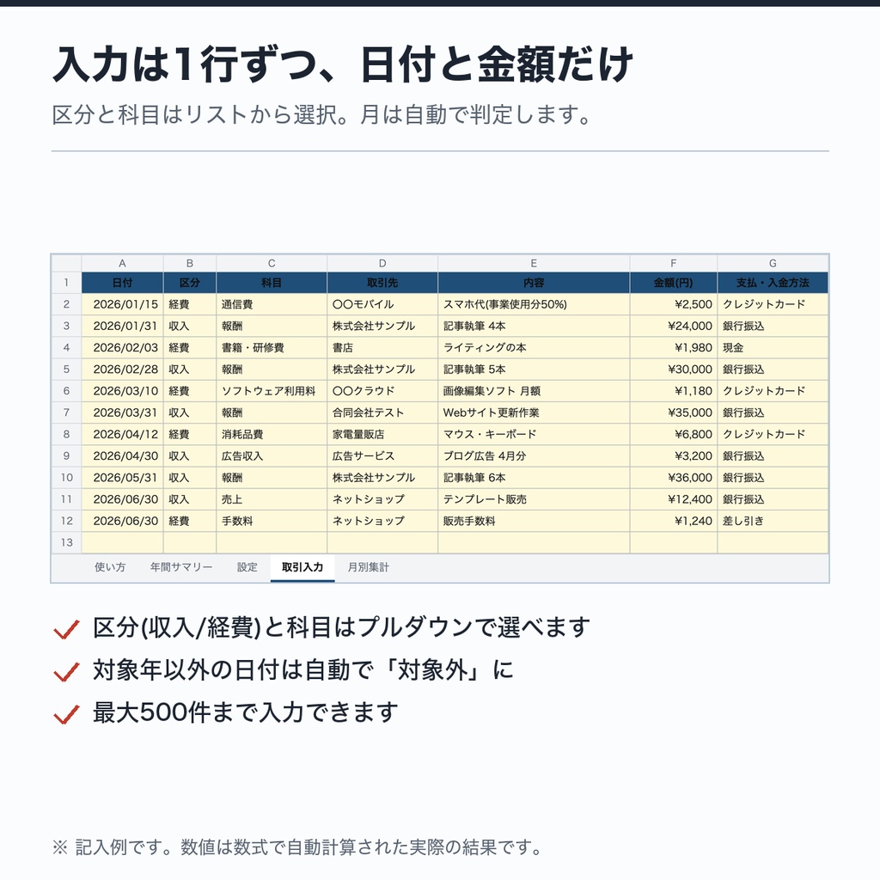Click empty date cell in row 13
This screenshot has width=880, height=880.
click(x=122, y=543)
